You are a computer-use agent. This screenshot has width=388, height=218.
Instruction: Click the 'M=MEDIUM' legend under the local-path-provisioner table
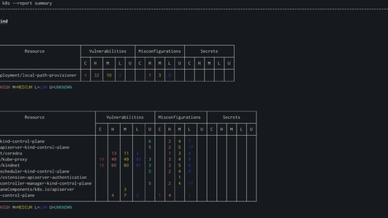22,87
